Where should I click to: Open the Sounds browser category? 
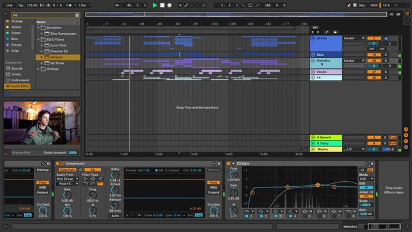point(17,68)
